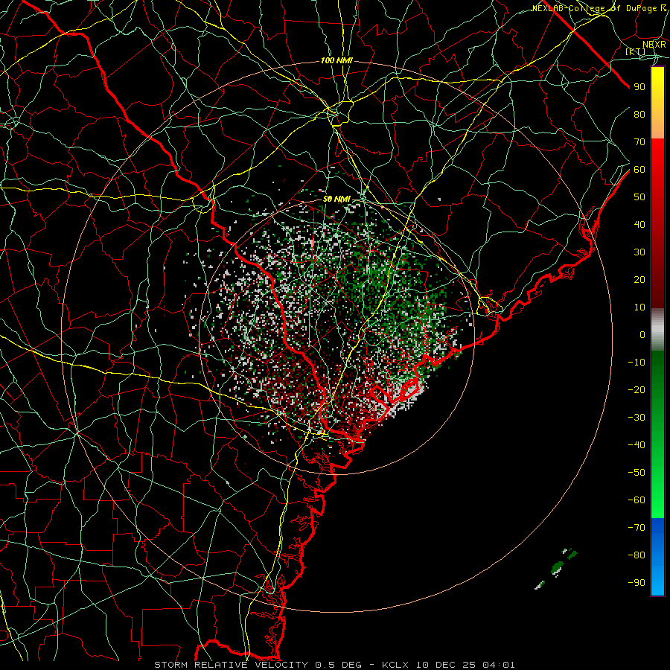
Task: Click the 80 value on the velocity scale
Action: [x=639, y=115]
